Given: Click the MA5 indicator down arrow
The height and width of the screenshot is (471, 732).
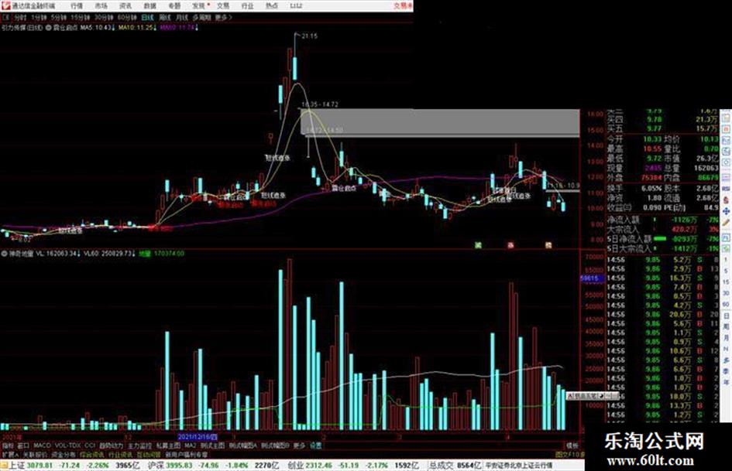Looking at the screenshot, I should [x=112, y=28].
